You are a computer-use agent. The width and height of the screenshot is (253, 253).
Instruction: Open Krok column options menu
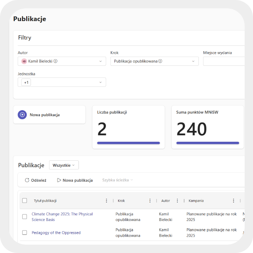pyautogui.click(x=150, y=201)
